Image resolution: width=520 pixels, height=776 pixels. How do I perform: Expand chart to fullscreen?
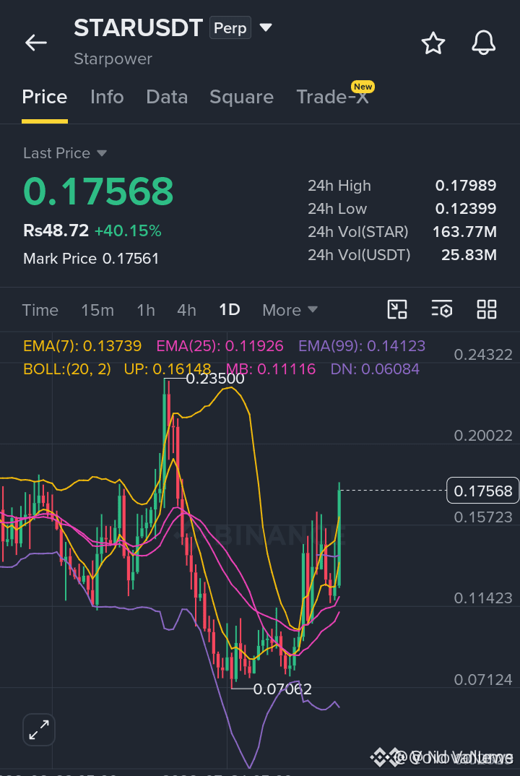38,730
